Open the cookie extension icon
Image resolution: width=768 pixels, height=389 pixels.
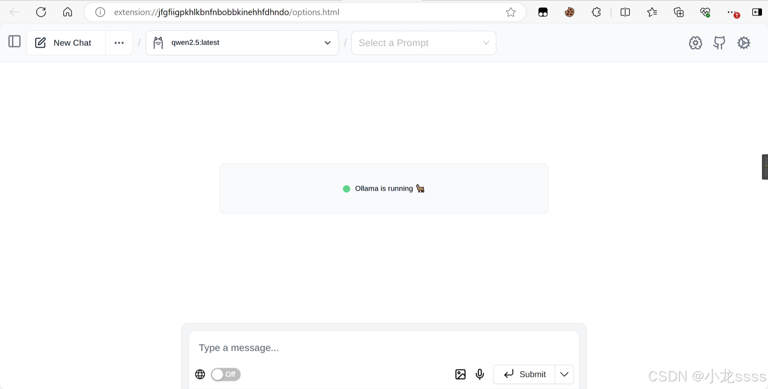coord(570,12)
